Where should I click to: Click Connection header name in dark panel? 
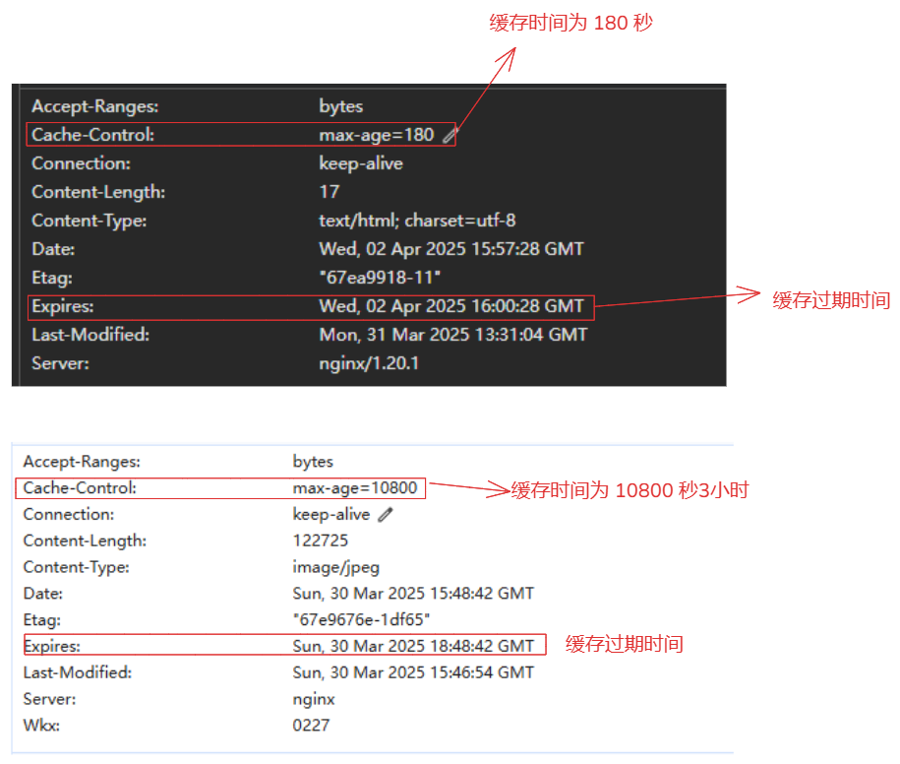coord(81,163)
